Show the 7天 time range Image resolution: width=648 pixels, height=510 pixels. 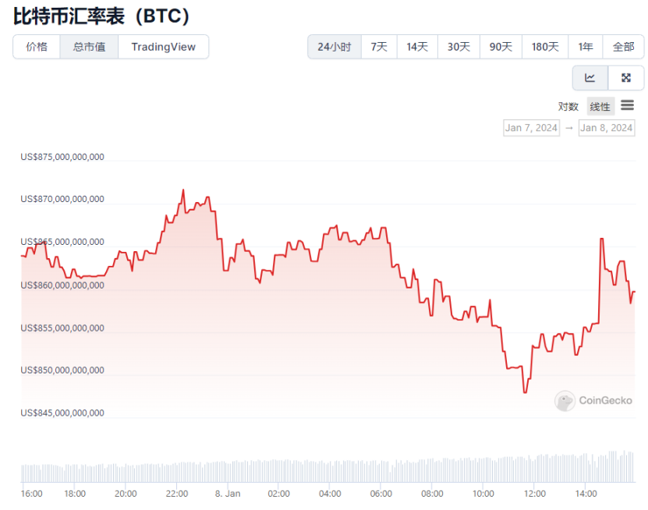click(379, 47)
